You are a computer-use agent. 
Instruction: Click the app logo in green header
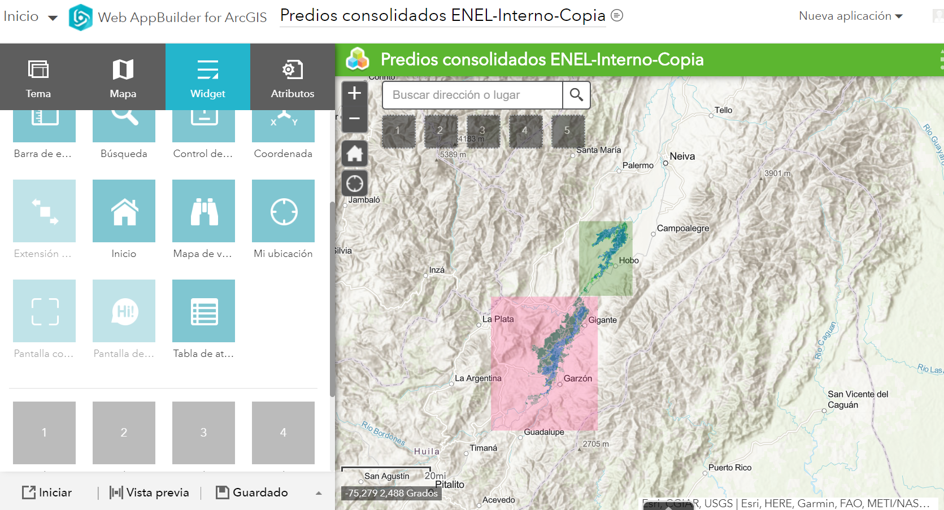pyautogui.click(x=358, y=59)
